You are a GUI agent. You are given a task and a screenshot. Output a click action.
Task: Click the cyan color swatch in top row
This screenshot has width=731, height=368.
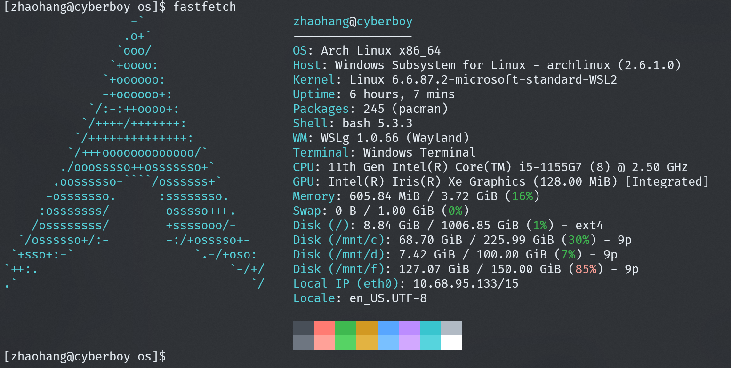coord(430,328)
